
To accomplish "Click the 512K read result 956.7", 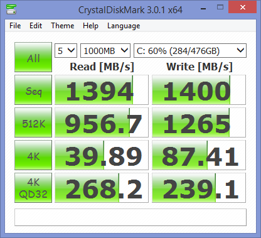I will (x=102, y=122).
